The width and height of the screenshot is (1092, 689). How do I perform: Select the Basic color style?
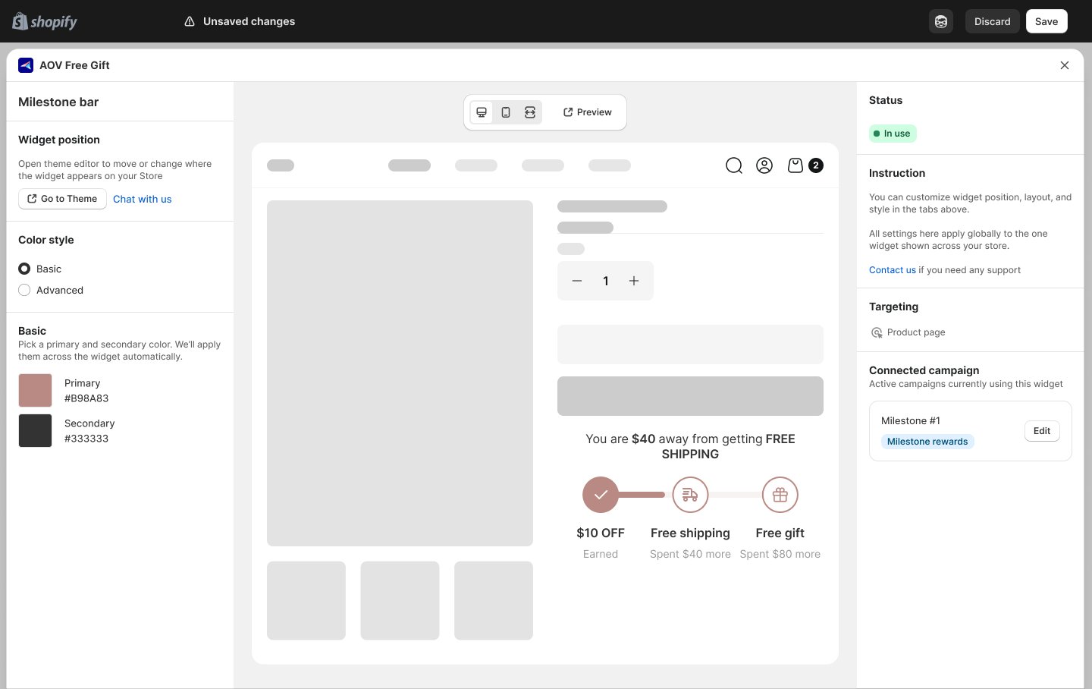(x=24, y=269)
